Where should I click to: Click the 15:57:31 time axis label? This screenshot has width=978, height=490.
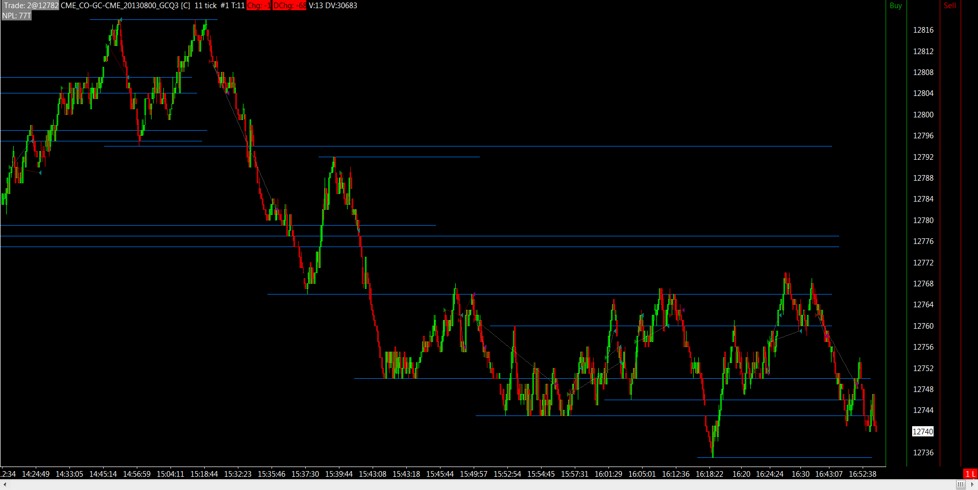[575, 474]
